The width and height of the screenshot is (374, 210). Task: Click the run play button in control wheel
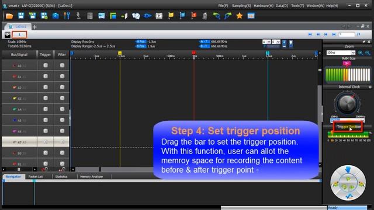[348, 178]
